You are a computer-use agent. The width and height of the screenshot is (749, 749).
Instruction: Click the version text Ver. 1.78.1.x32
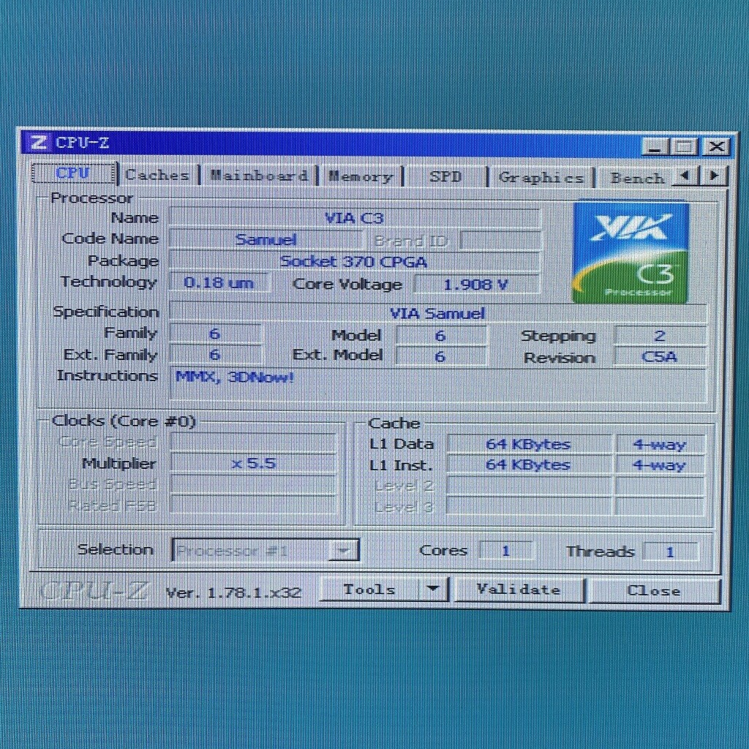point(233,592)
